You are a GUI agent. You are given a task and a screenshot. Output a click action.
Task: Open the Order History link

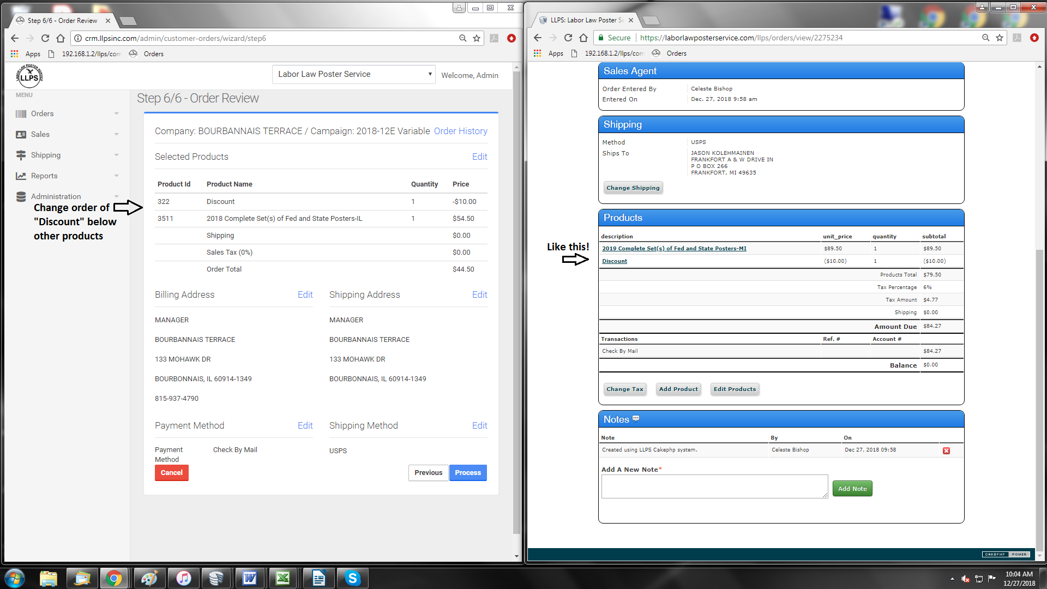tap(460, 131)
